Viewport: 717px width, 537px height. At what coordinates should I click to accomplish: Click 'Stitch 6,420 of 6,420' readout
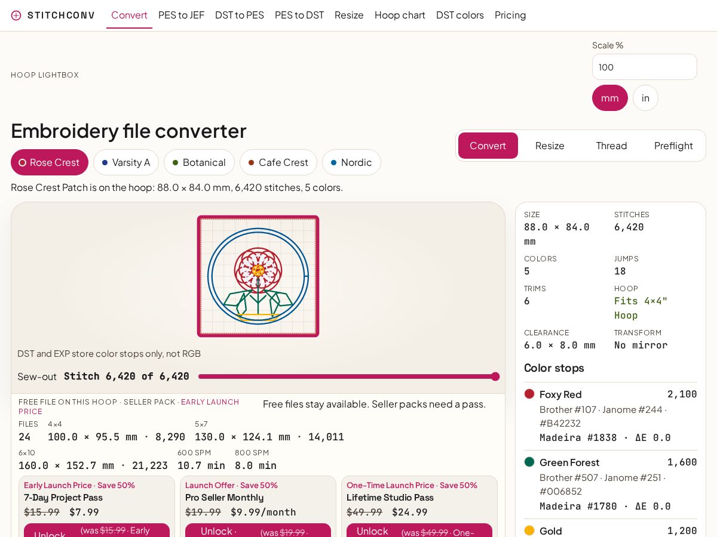tap(127, 376)
